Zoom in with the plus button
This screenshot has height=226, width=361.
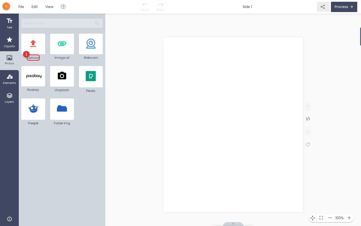[x=349, y=218]
